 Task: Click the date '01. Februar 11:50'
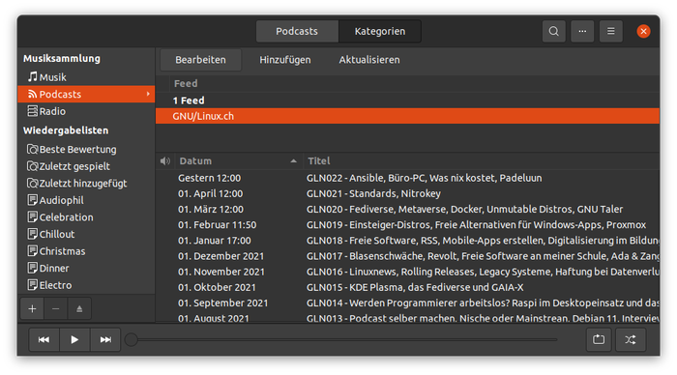pyautogui.click(x=218, y=225)
